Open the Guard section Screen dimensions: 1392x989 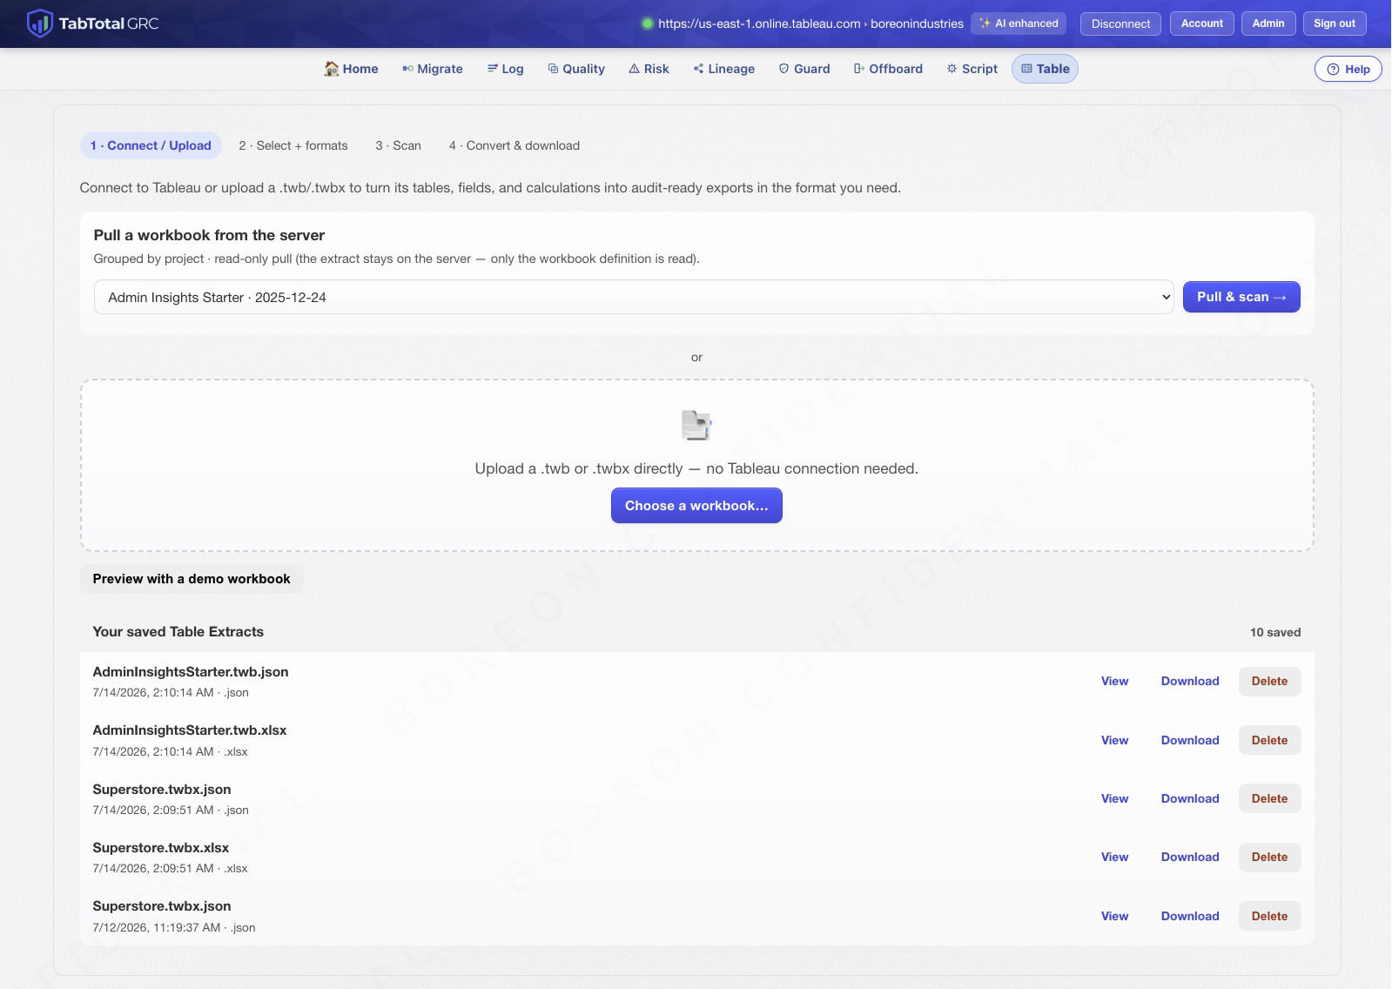click(x=804, y=69)
